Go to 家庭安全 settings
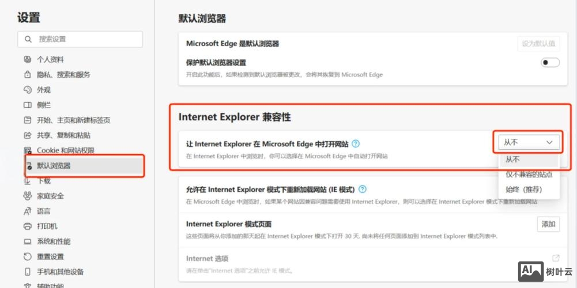This screenshot has height=288, width=577. point(50,196)
